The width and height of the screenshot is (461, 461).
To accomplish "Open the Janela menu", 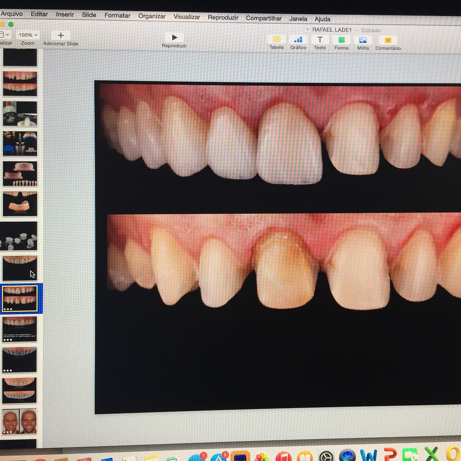I will point(298,19).
